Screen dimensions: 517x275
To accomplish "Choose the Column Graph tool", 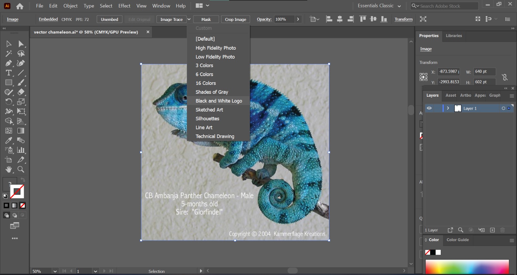I will (21, 150).
